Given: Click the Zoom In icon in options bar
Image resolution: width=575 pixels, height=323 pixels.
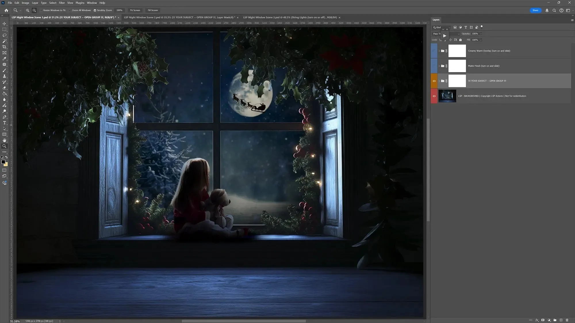Looking at the screenshot, I should [28, 10].
